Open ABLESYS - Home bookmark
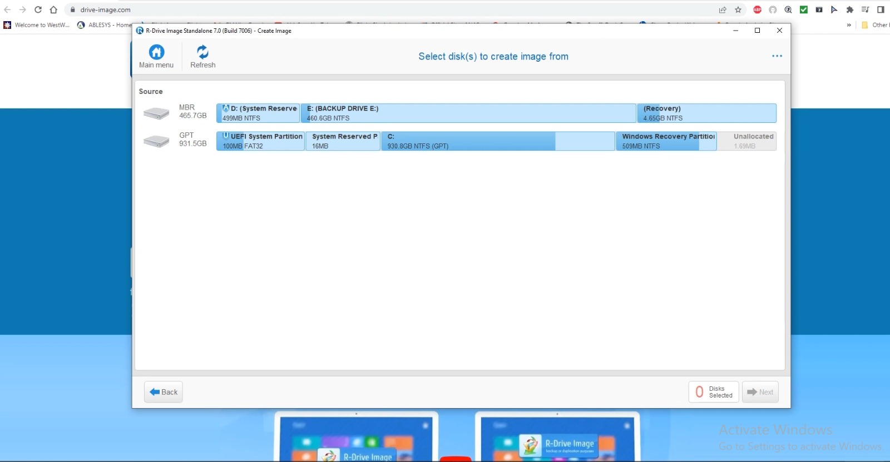 pyautogui.click(x=105, y=25)
